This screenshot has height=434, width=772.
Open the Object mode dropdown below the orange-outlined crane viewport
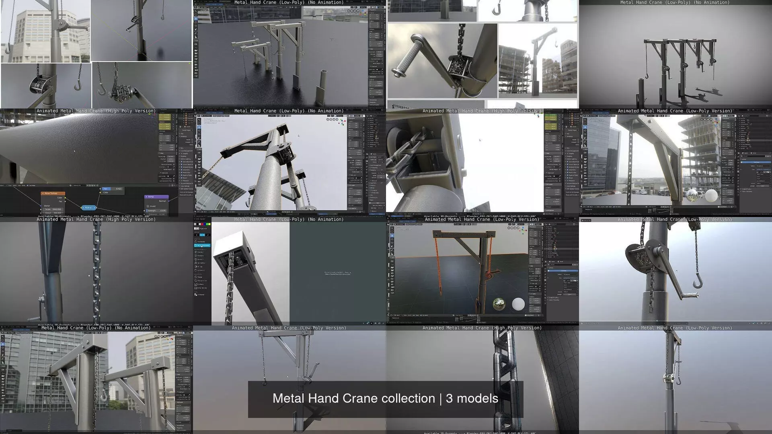pyautogui.click(x=398, y=315)
